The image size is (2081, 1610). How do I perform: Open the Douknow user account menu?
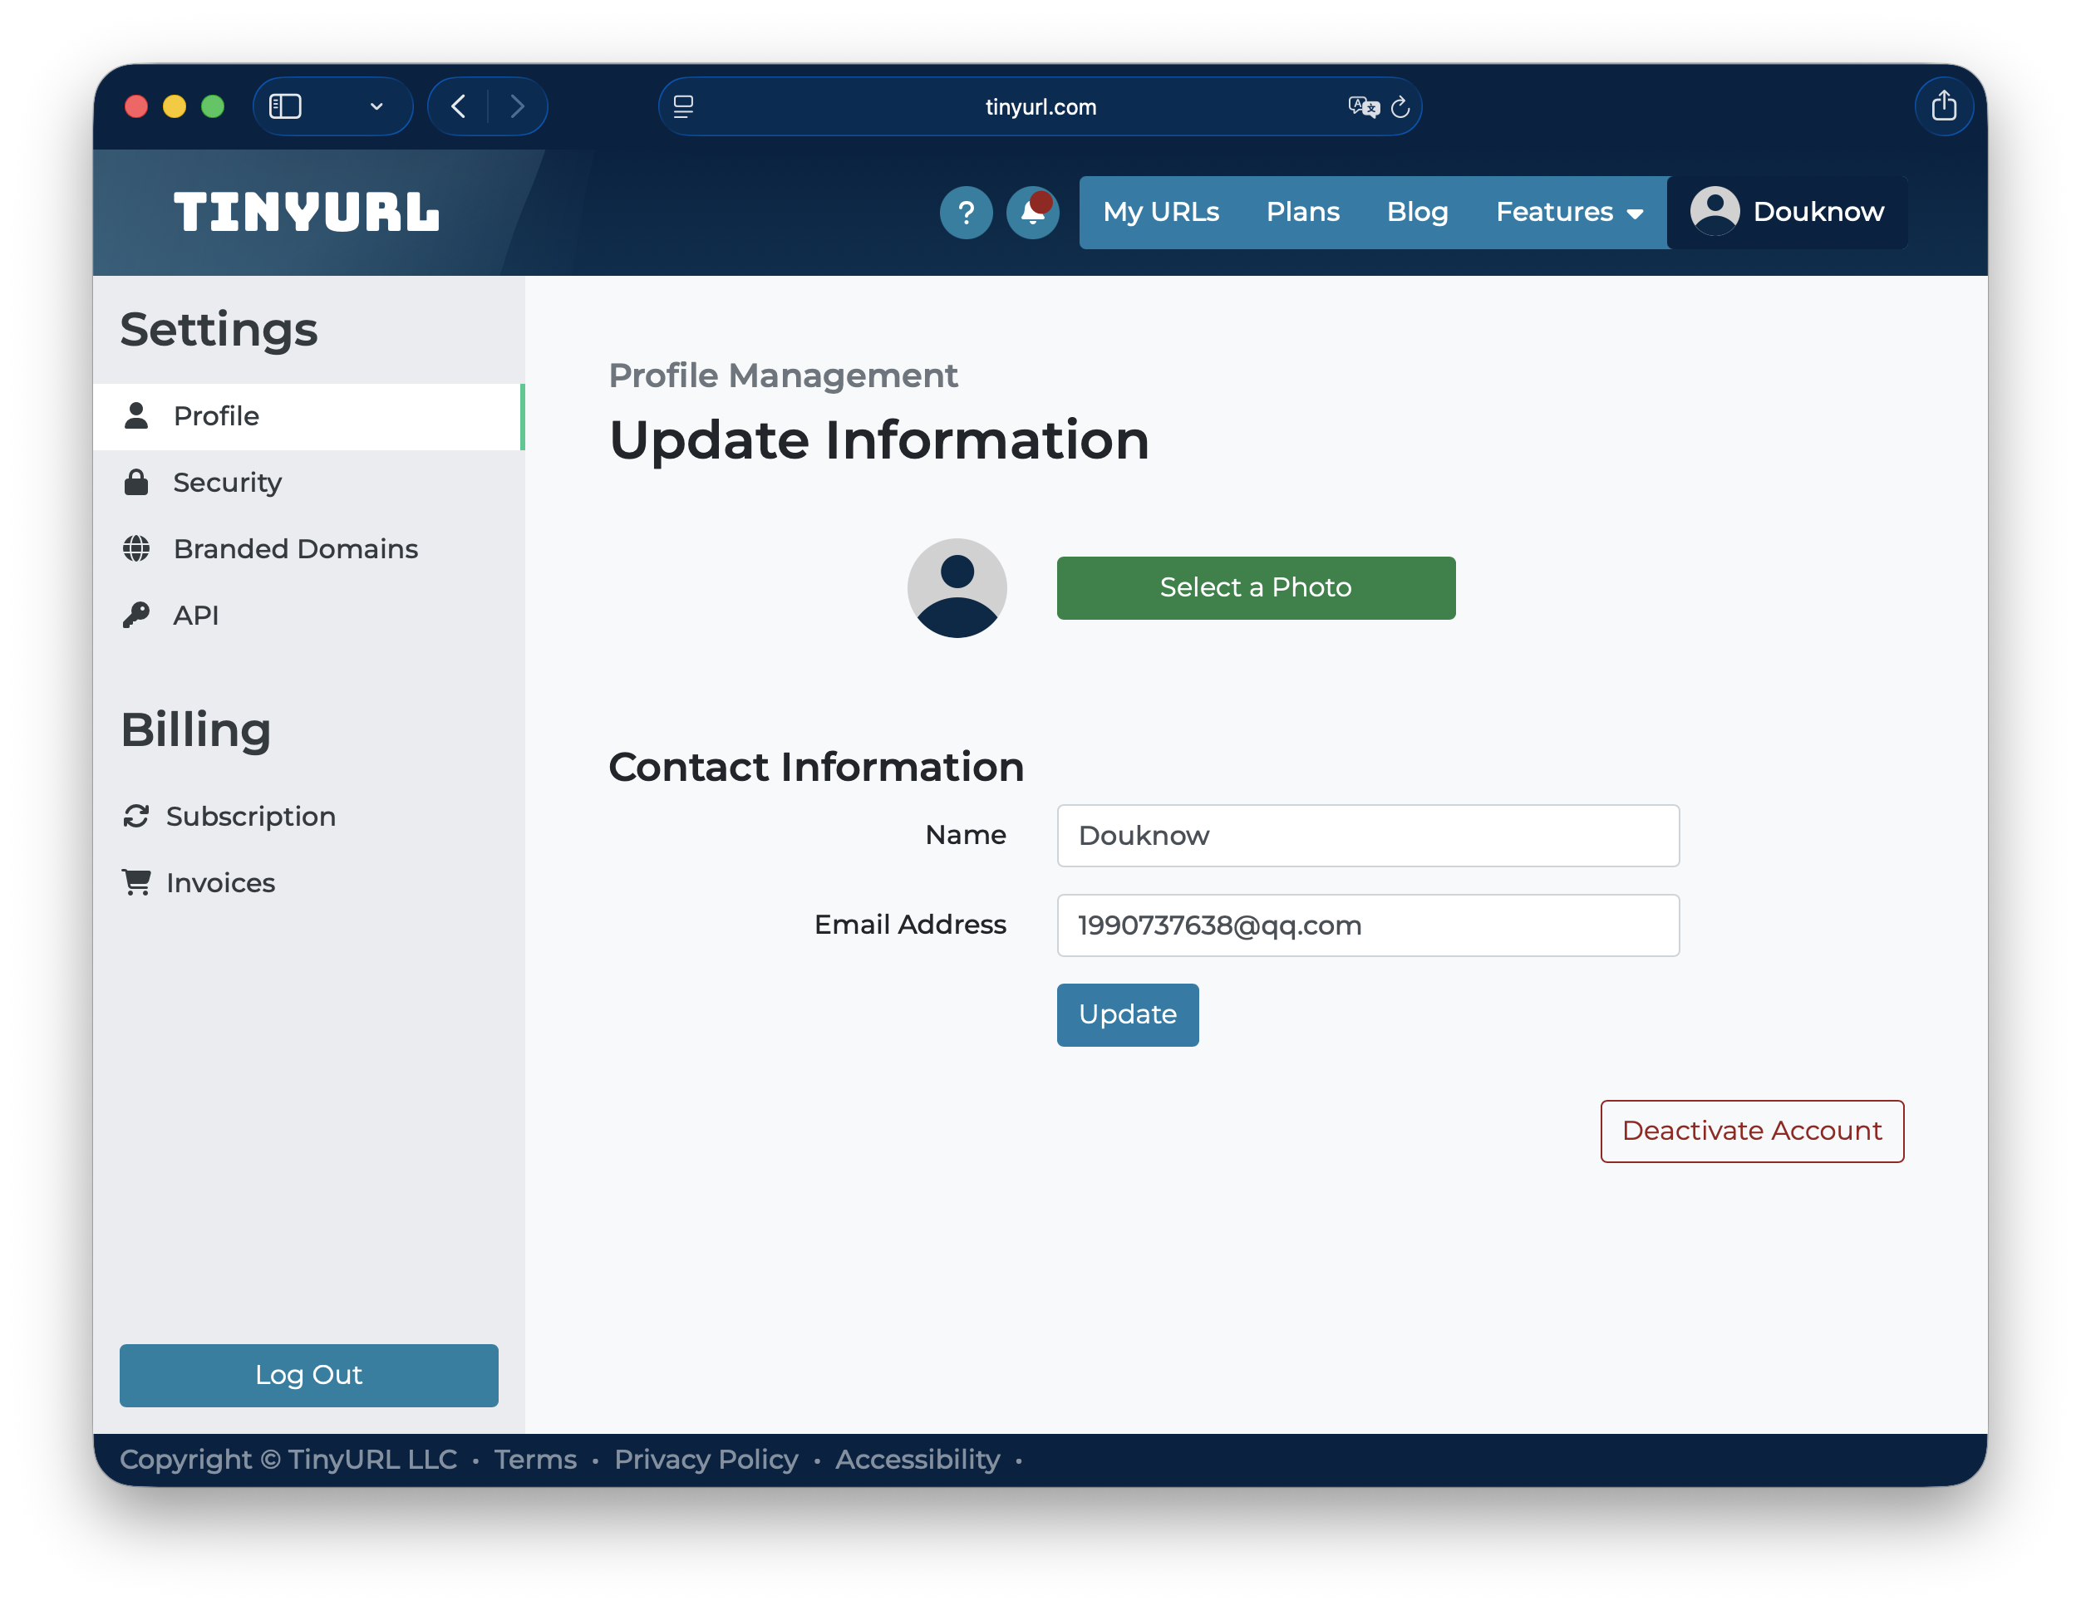1788,212
